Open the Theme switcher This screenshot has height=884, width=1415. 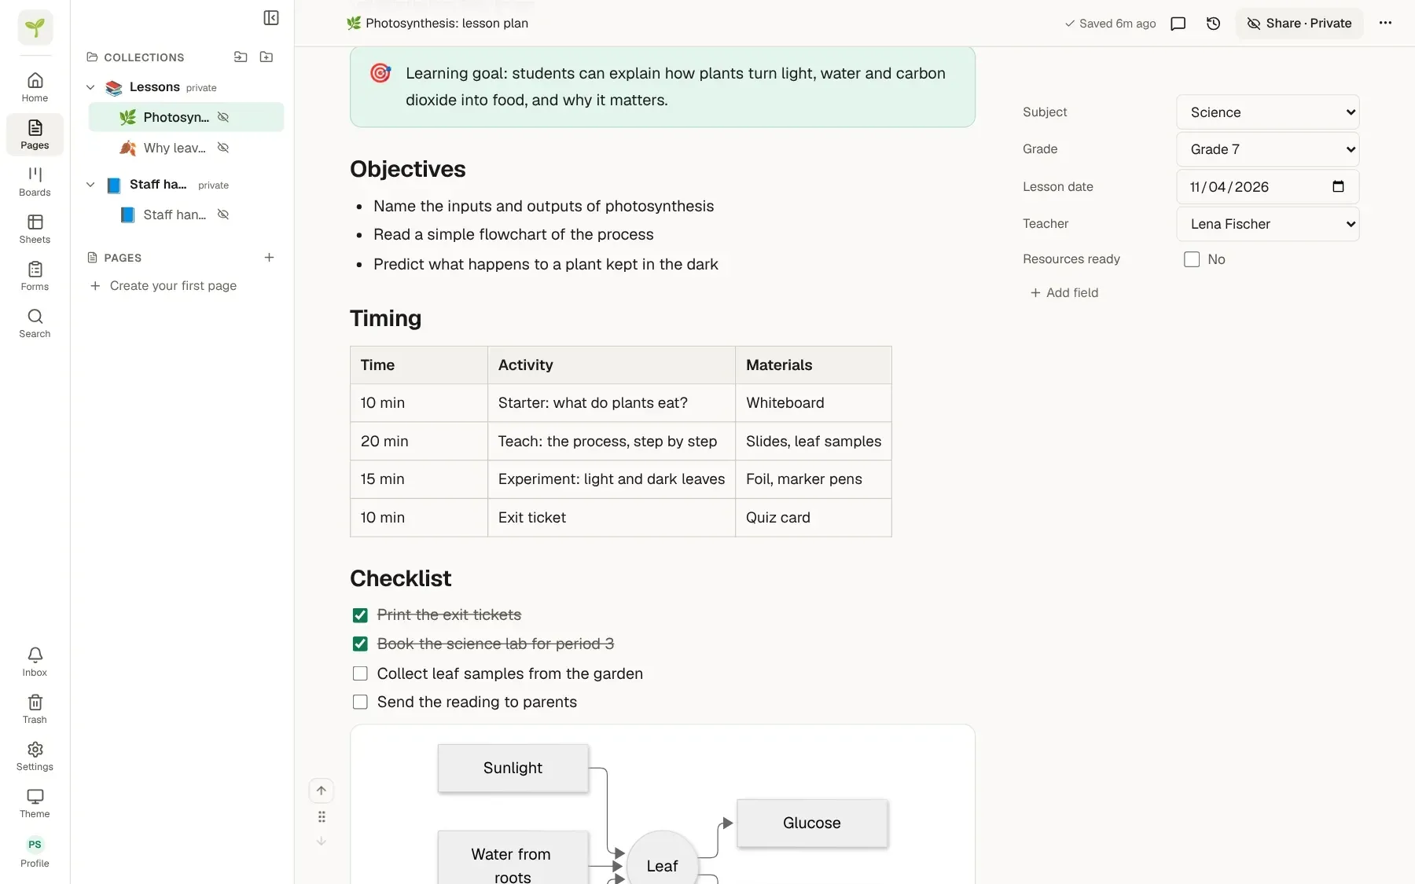[x=35, y=803]
